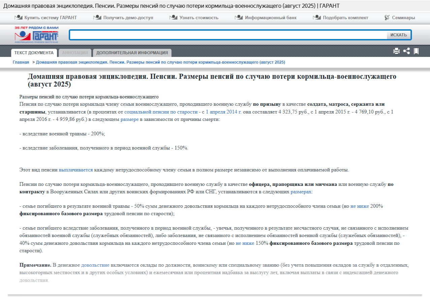Click graduation cap icon beside Узнать стоимость
Viewport: 430px width, 297px height.
(173, 18)
